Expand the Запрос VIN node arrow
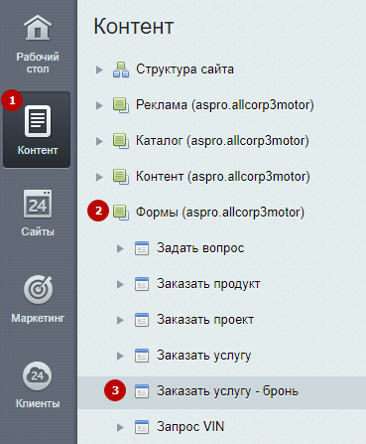Image resolution: width=366 pixels, height=444 pixels. pyautogui.click(x=120, y=427)
